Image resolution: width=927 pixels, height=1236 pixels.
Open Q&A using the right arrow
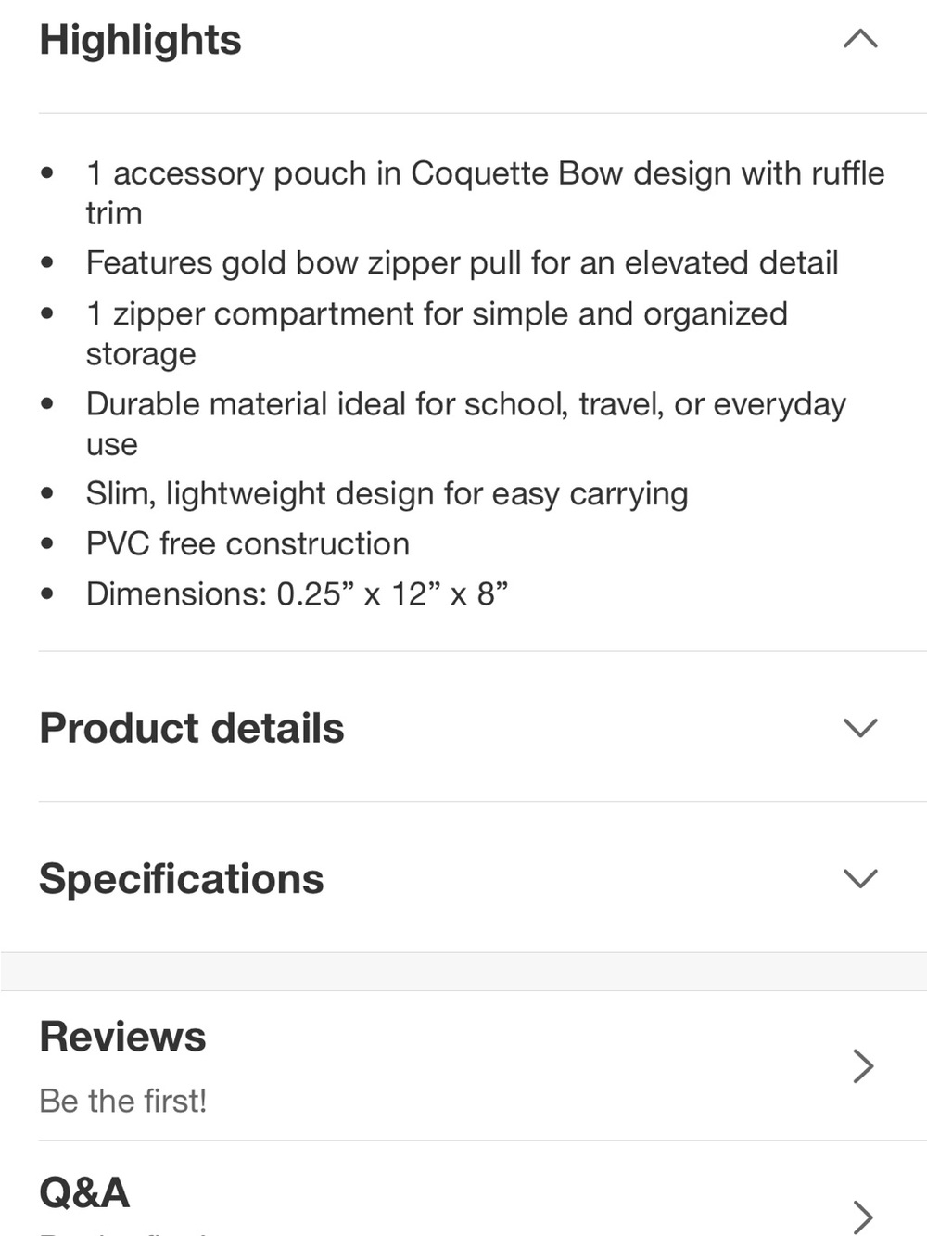863,1217
